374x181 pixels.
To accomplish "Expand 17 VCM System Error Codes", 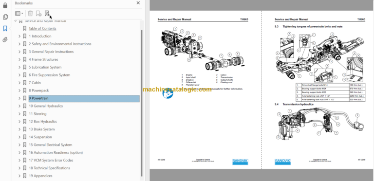I will tap(19, 160).
